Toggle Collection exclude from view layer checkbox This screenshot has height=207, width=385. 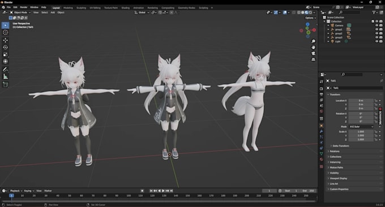click(x=373, y=21)
